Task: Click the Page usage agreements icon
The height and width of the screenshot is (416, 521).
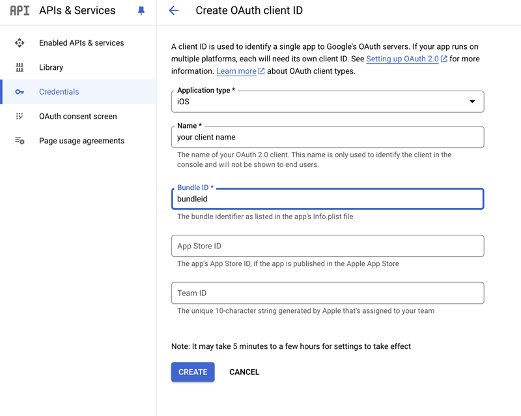Action: click(20, 141)
